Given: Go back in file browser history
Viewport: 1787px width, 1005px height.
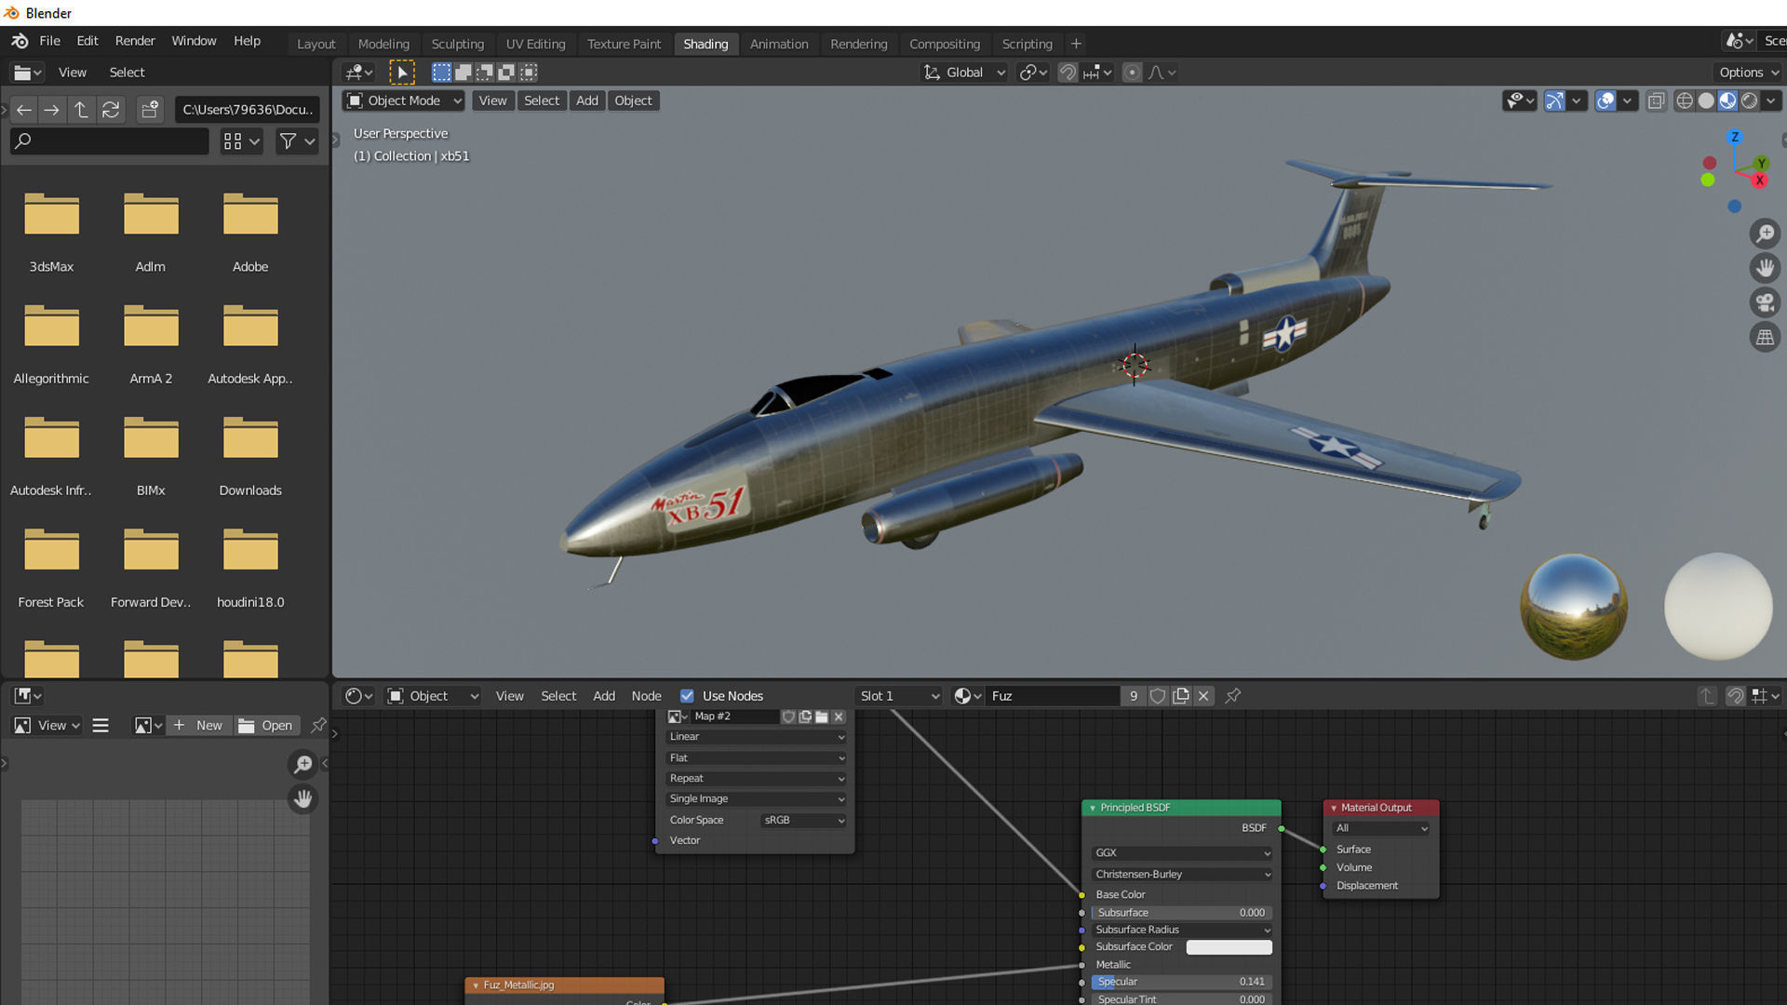Looking at the screenshot, I should [24, 110].
